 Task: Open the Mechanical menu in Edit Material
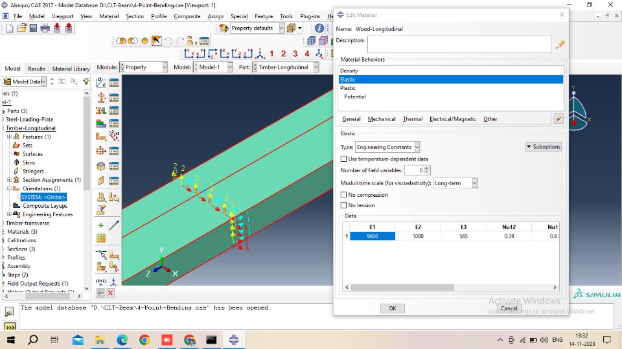(x=381, y=119)
